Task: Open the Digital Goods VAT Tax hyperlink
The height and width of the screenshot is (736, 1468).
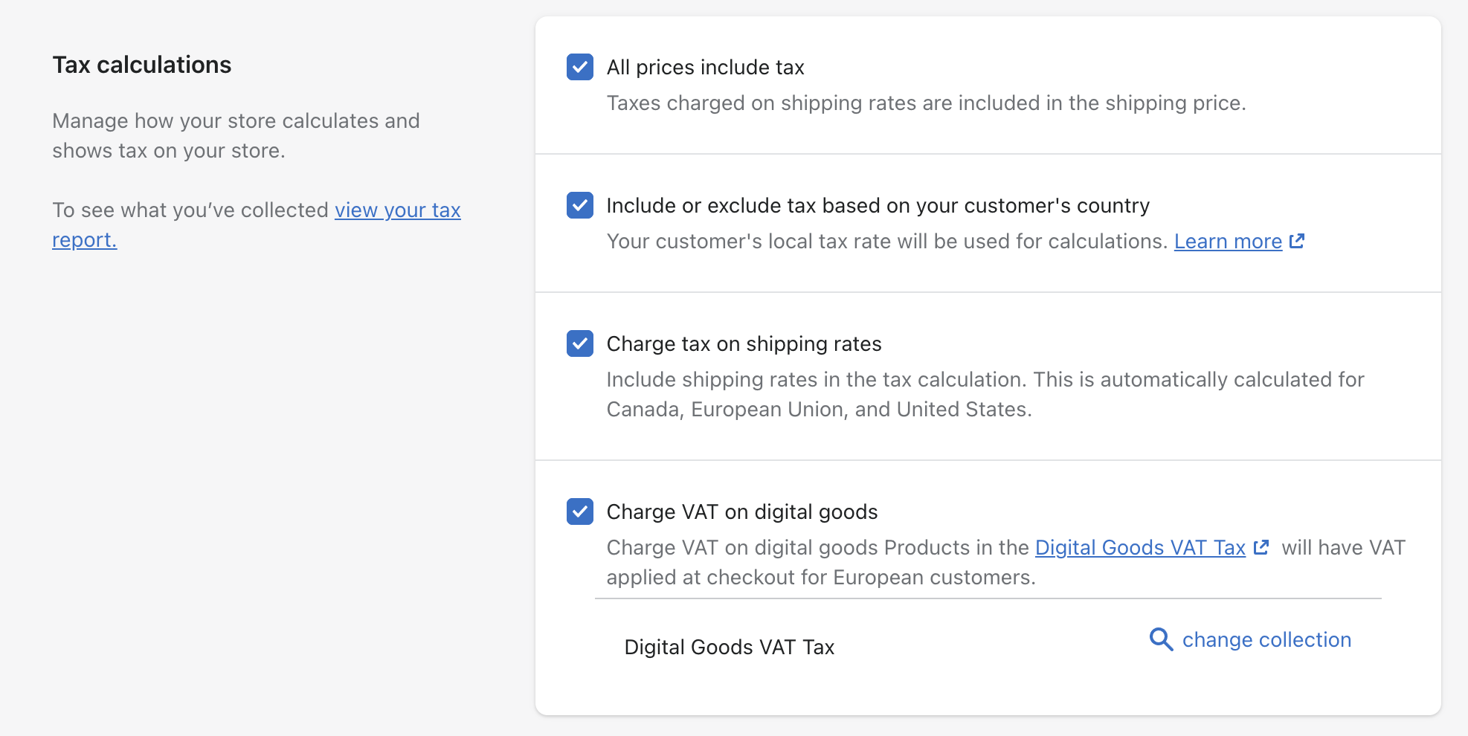Action: [x=1139, y=548]
